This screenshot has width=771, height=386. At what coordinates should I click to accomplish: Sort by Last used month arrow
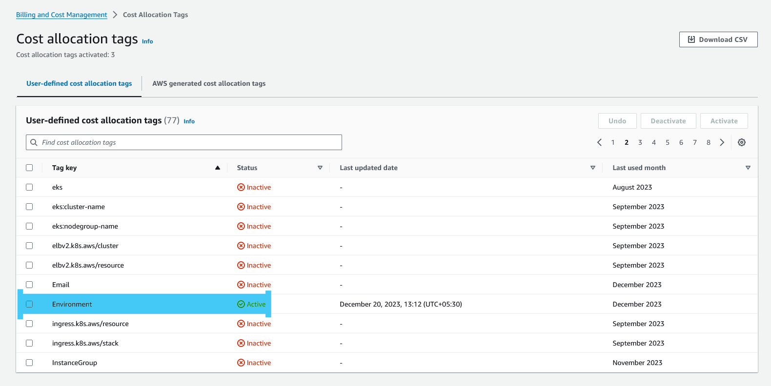748,168
